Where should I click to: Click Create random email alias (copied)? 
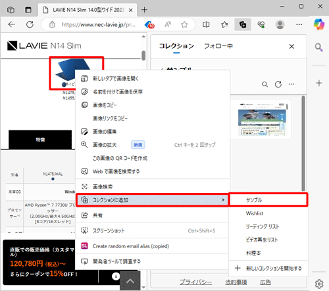click(x=153, y=246)
